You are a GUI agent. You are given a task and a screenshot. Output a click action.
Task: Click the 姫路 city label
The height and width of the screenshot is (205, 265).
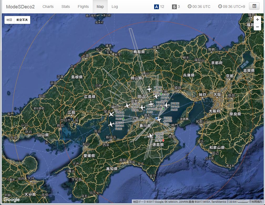[x=178, y=88]
